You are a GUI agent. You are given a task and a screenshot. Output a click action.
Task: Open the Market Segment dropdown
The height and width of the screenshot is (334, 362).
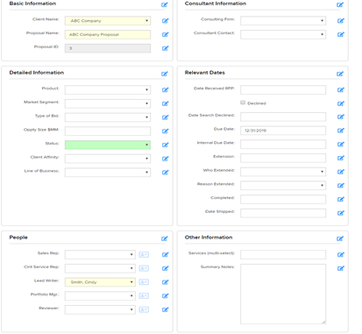point(108,103)
